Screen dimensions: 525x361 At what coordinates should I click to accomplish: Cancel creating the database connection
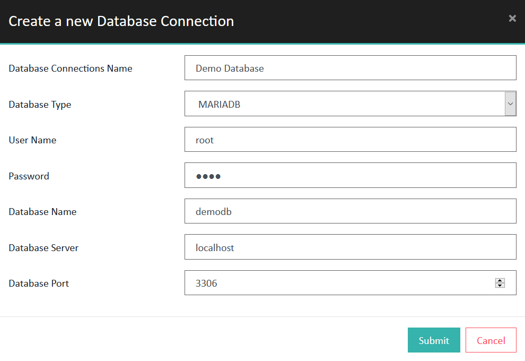(491, 340)
